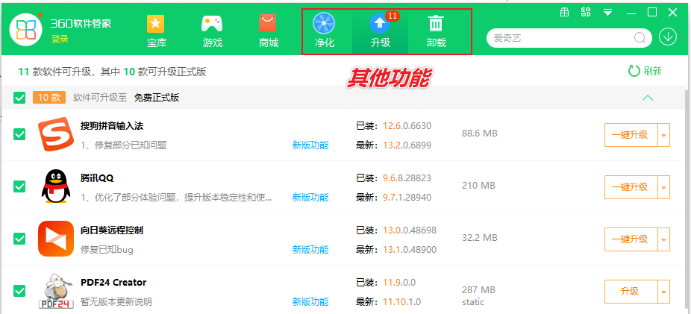Click the 360 Software Manager logo
This screenshot has width=691, height=314.
[x=26, y=30]
